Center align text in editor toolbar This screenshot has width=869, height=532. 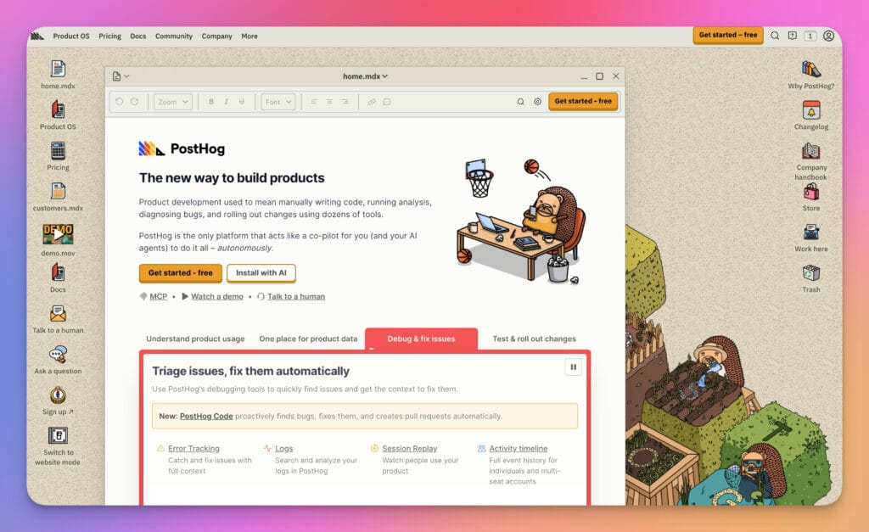point(329,102)
